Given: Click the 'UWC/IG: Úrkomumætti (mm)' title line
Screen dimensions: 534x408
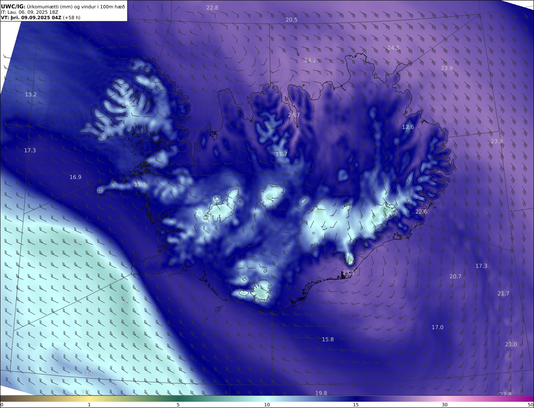Looking at the screenshot, I should 63,6.
